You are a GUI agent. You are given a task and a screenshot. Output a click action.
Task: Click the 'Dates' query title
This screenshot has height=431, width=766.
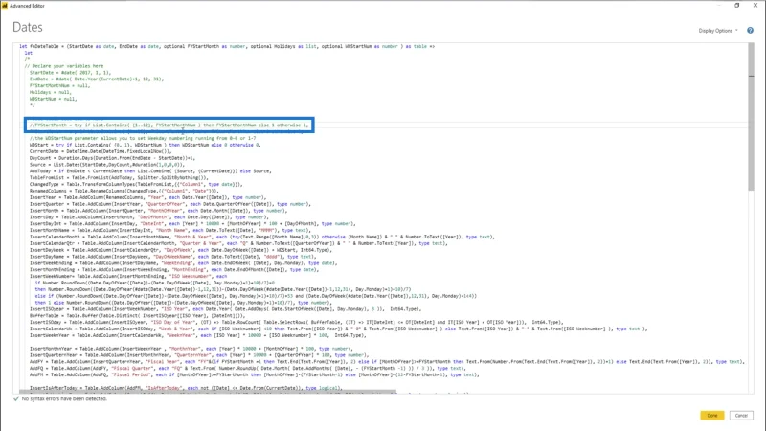tap(28, 27)
